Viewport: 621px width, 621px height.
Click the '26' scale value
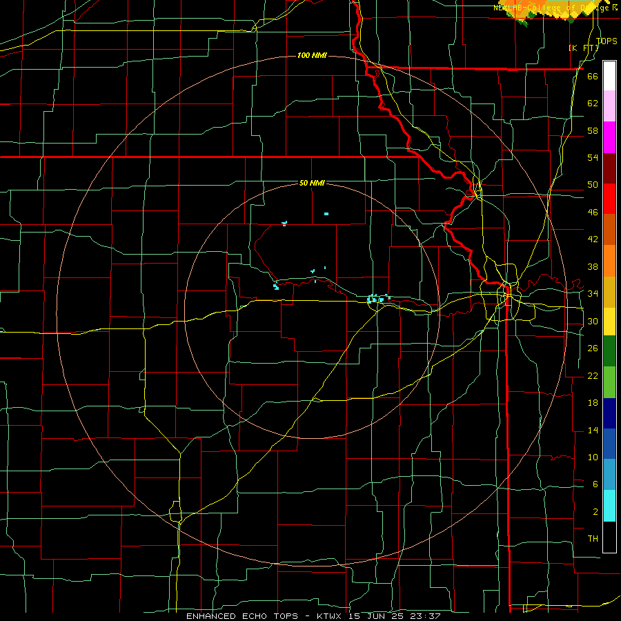point(593,348)
